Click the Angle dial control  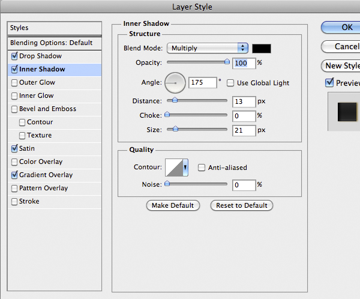[x=175, y=82]
